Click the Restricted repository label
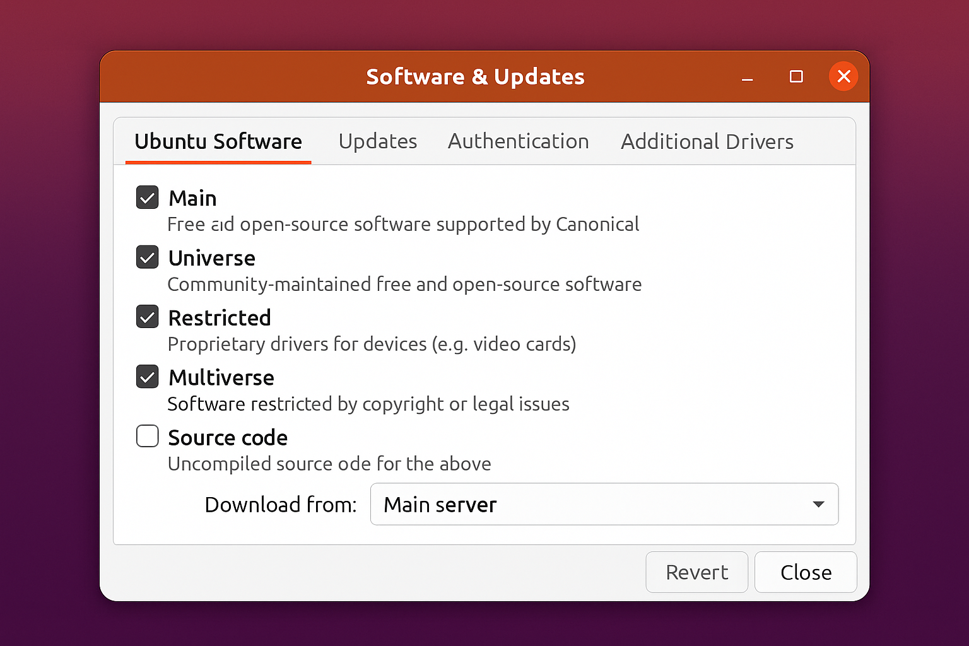 (x=219, y=317)
